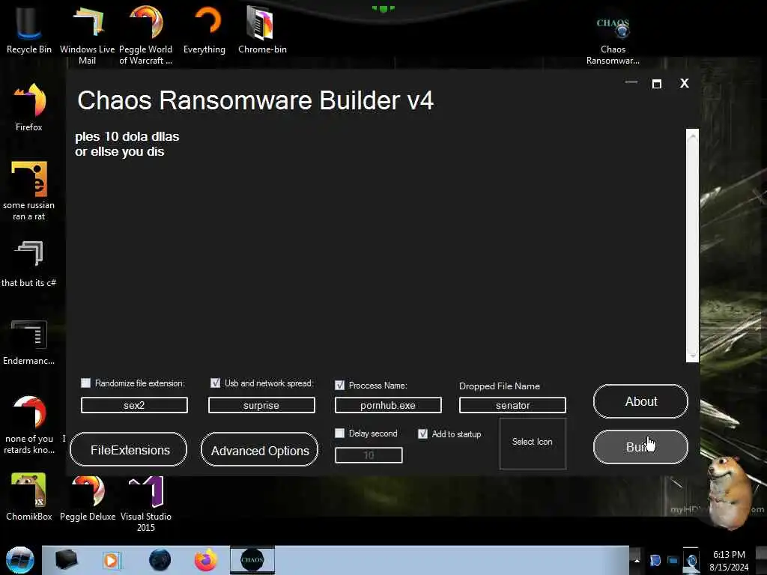Open the clock showing 6:13 PM
Screen dimensions: 767x575
point(729,561)
